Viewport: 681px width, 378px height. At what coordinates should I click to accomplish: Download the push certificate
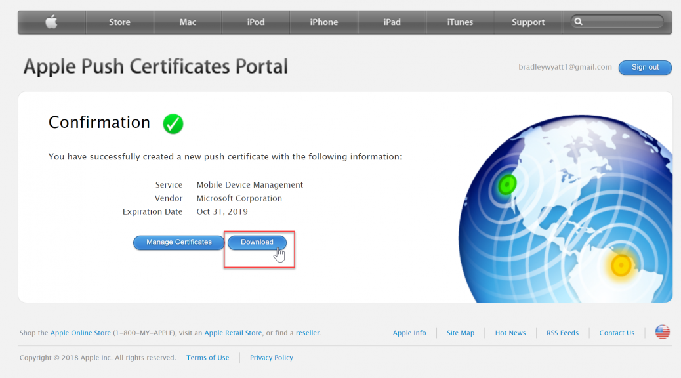click(x=257, y=242)
